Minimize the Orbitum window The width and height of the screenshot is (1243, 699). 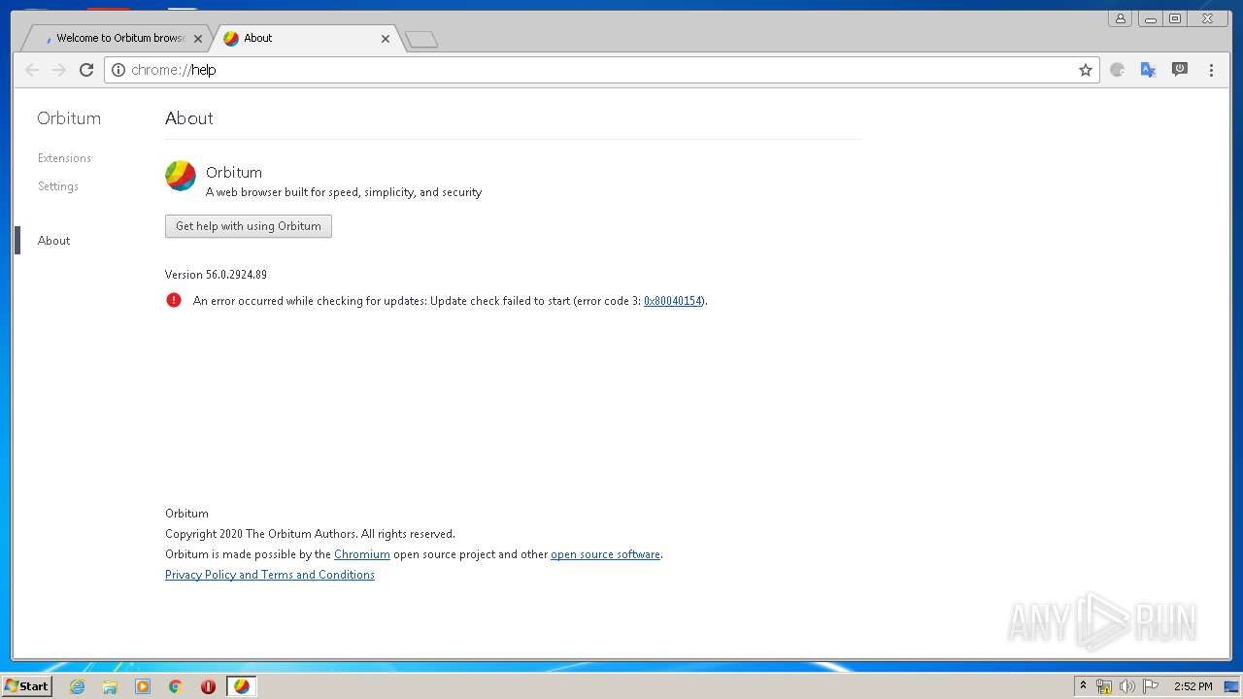[1150, 18]
